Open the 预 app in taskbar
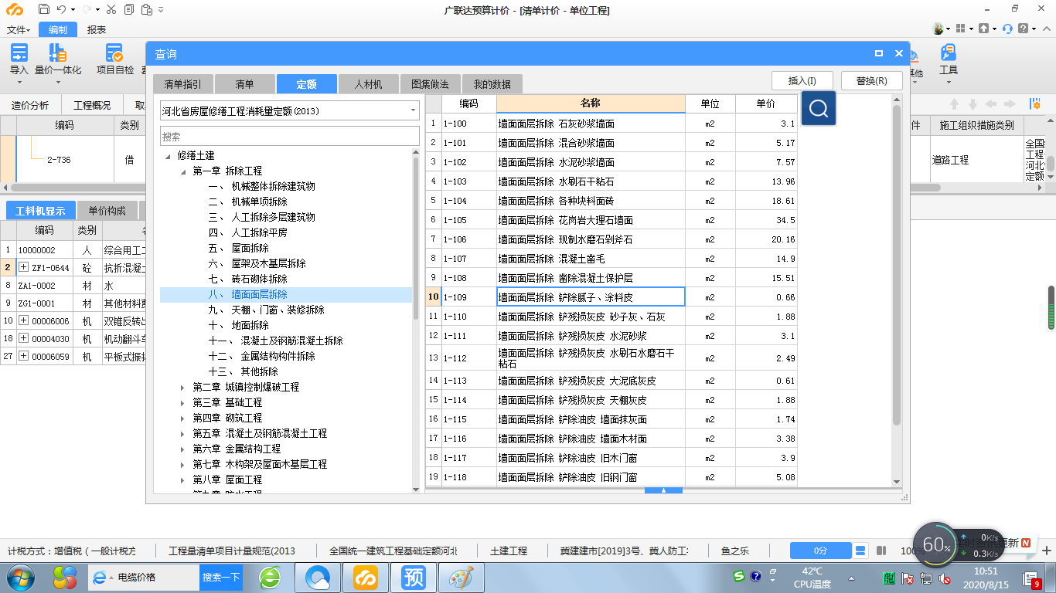 (414, 577)
